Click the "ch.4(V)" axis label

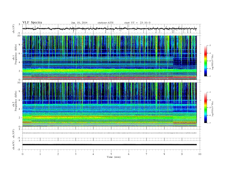click(14, 145)
